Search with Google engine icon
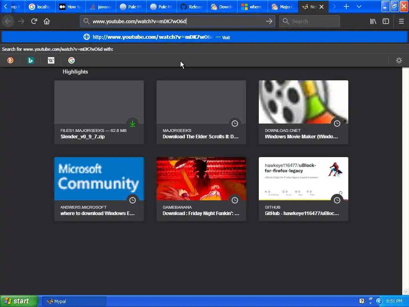Image resolution: width=409 pixels, height=307 pixels. pyautogui.click(x=71, y=60)
